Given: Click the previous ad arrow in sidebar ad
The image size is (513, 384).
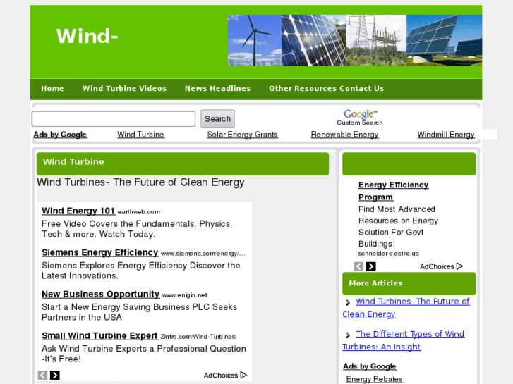Looking at the screenshot, I should coord(358,266).
